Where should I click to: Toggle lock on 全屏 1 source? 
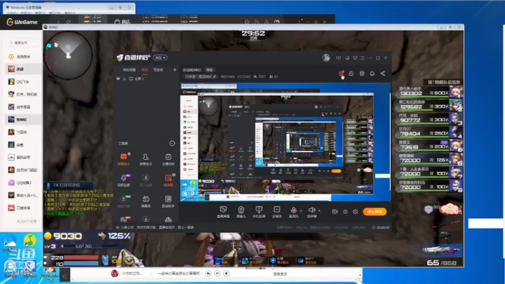tap(124, 78)
